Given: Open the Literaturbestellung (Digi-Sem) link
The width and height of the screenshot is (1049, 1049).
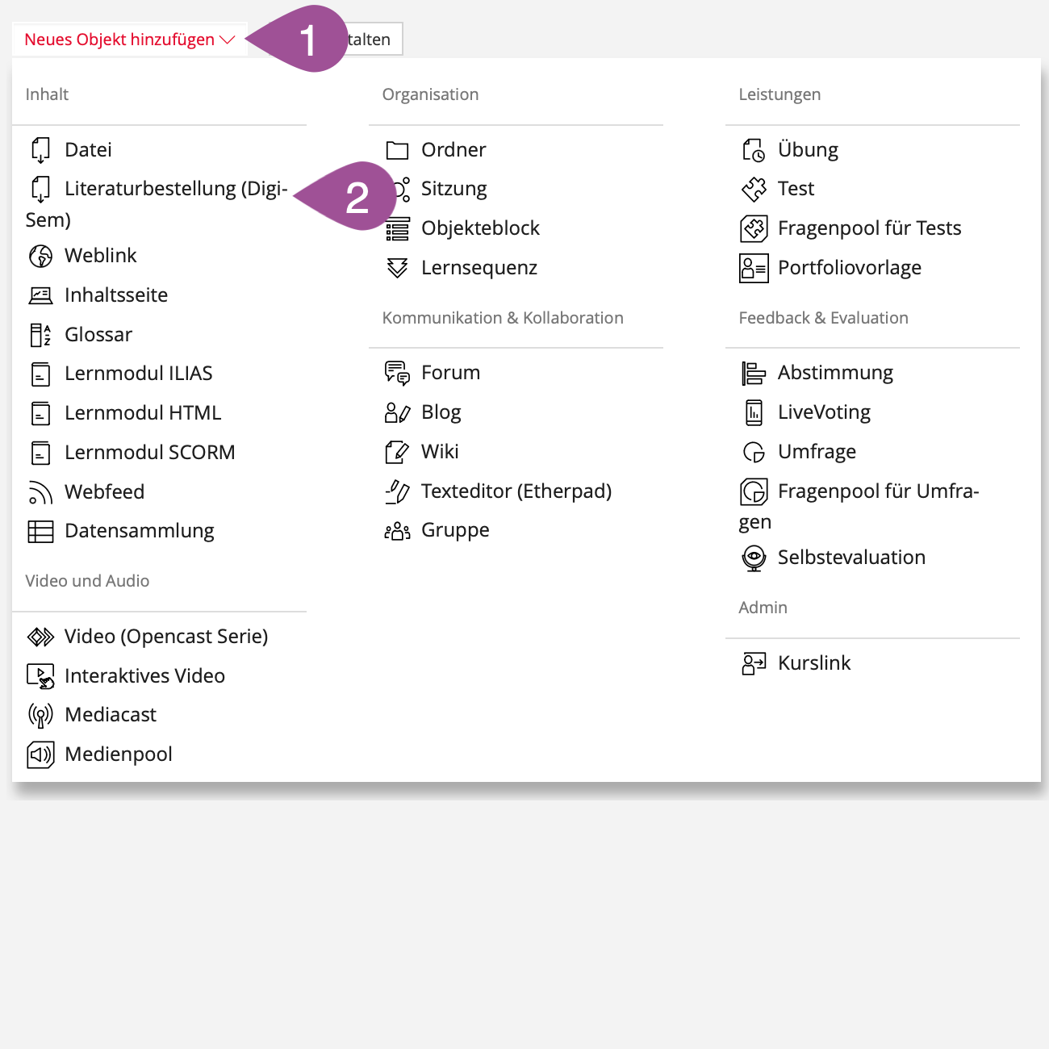Looking at the screenshot, I should [x=175, y=189].
